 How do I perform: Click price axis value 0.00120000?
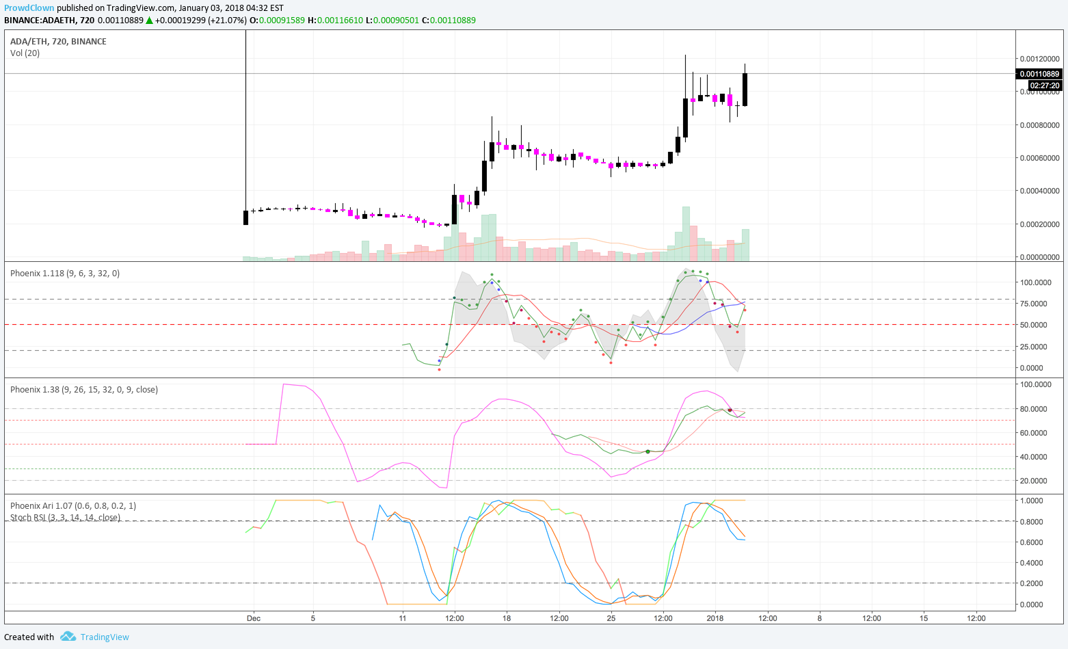1039,59
